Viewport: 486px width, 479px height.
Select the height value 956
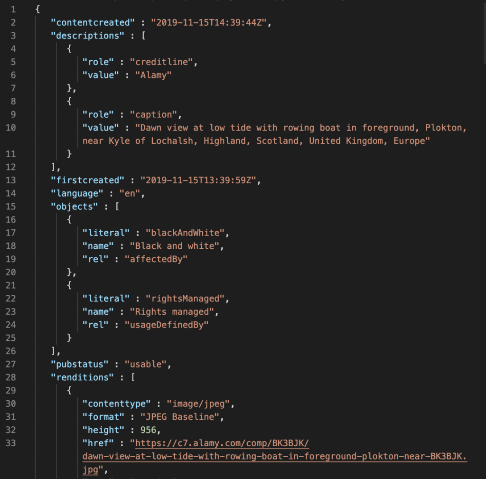point(148,430)
